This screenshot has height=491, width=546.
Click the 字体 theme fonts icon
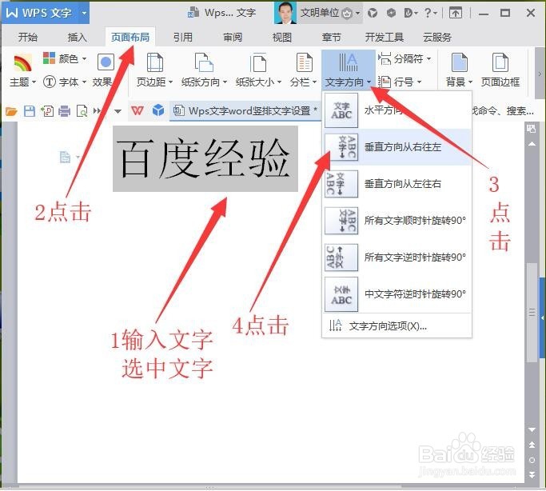(49, 82)
